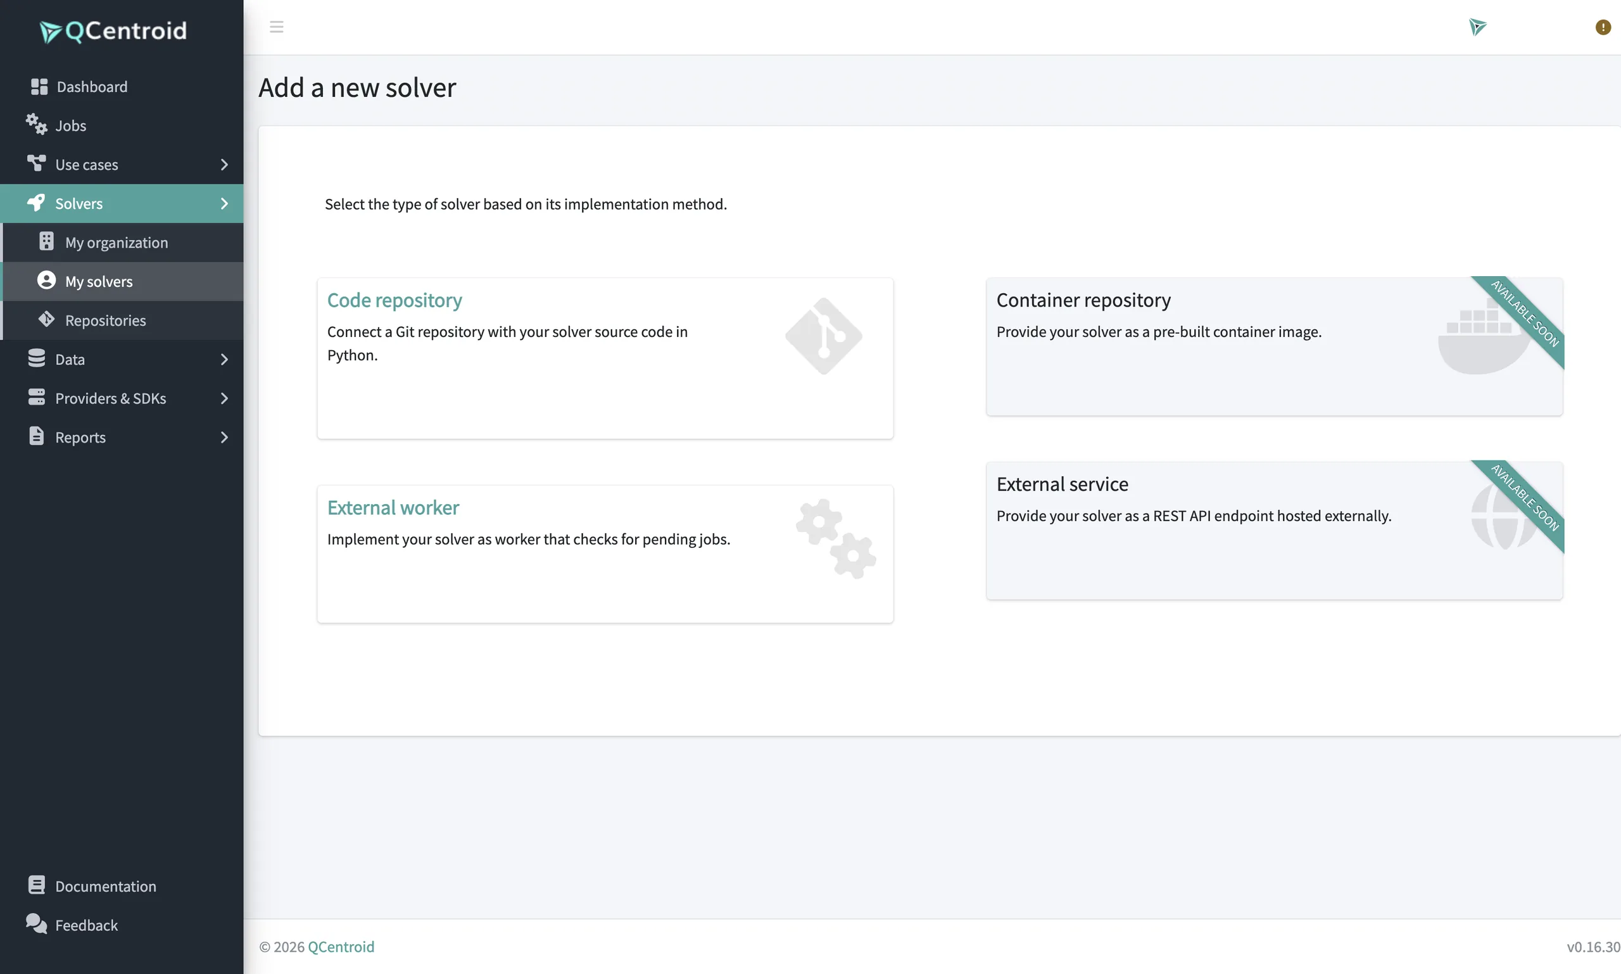This screenshot has width=1621, height=974.
Task: Click the My organization building icon
Action: point(47,241)
